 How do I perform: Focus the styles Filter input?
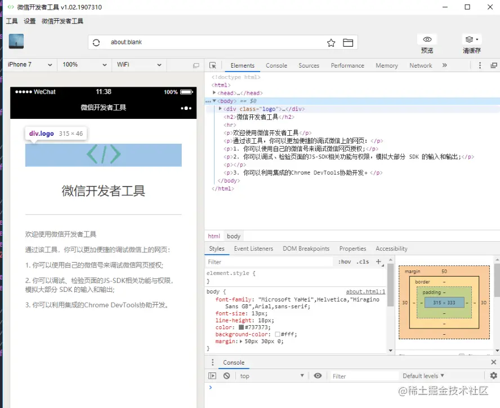270,262
